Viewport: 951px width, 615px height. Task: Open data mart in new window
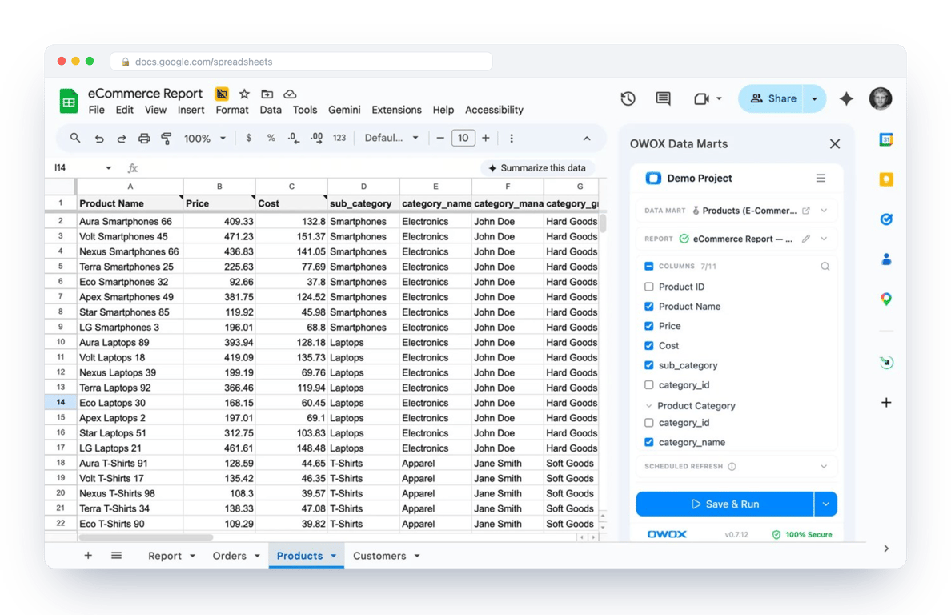tap(805, 211)
